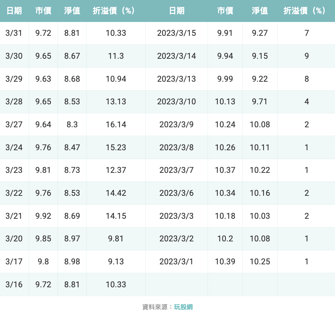Viewport: 335px width, 318px height.
Task: Select the date cell 3/29
Action: [x=14, y=79]
